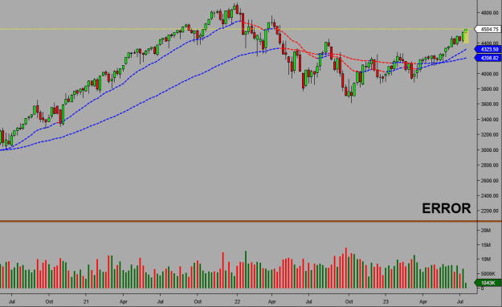
Task: Click the 4800.00 price axis label
Action: [489, 13]
